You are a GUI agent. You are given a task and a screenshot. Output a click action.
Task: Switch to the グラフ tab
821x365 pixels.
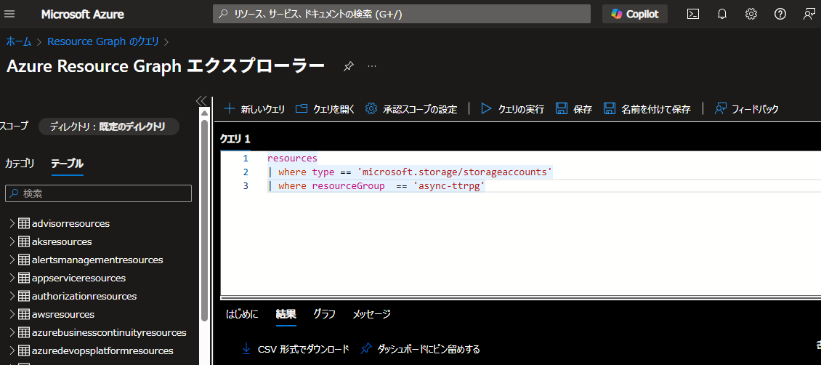(x=324, y=314)
